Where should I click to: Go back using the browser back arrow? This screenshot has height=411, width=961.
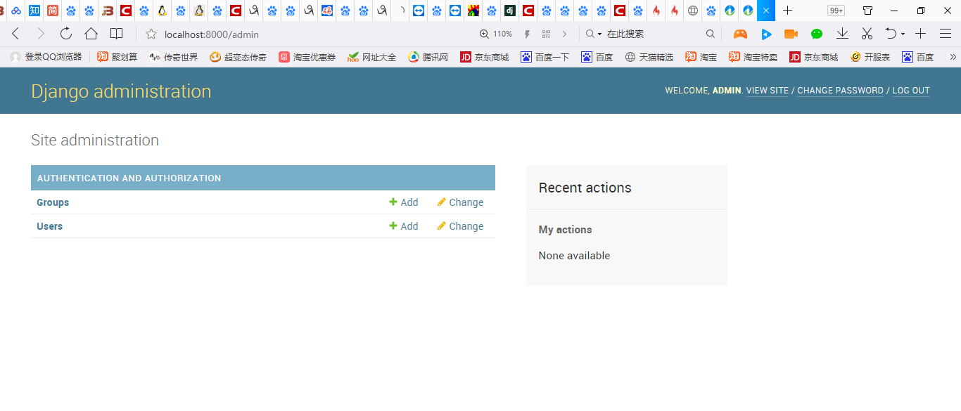click(x=15, y=34)
